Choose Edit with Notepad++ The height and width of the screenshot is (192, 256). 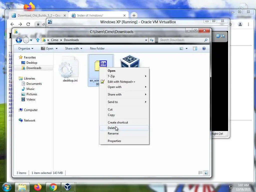pos(124,82)
